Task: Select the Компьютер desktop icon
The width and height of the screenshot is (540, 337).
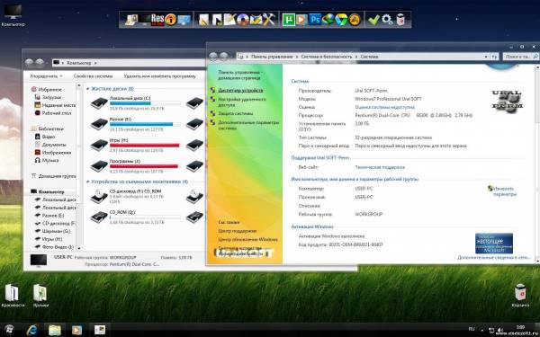Action: click(13, 15)
